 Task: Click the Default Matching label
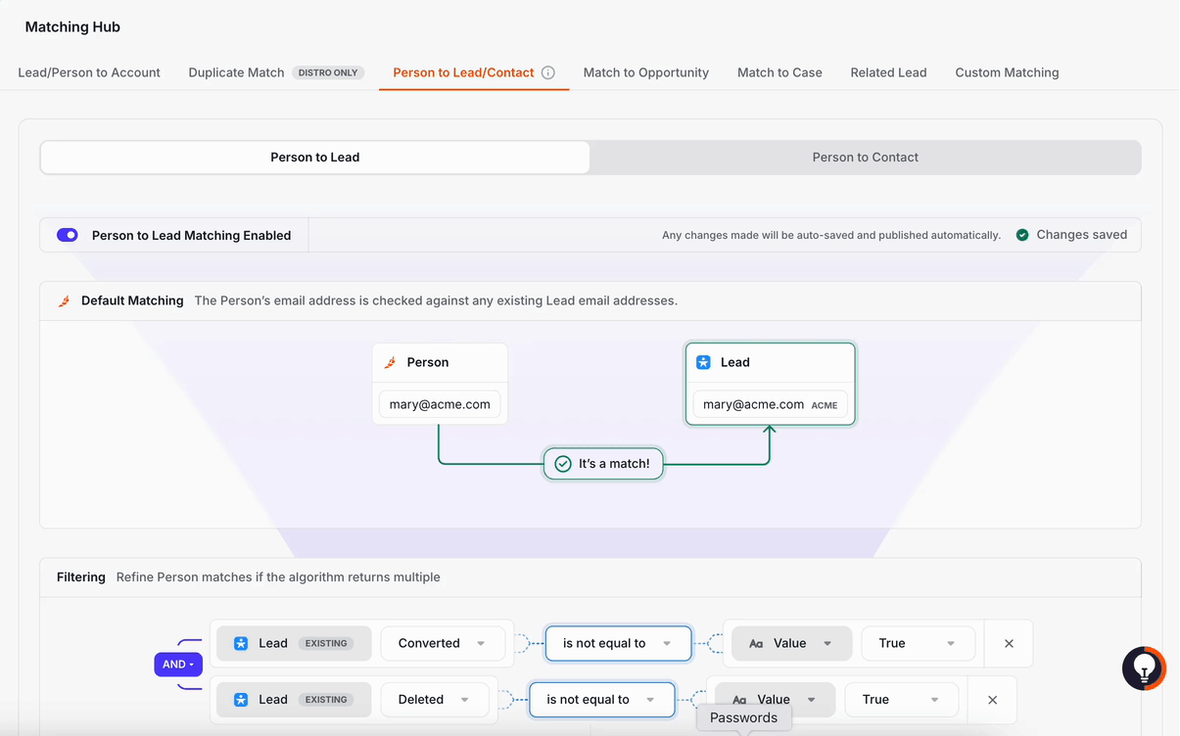(132, 301)
